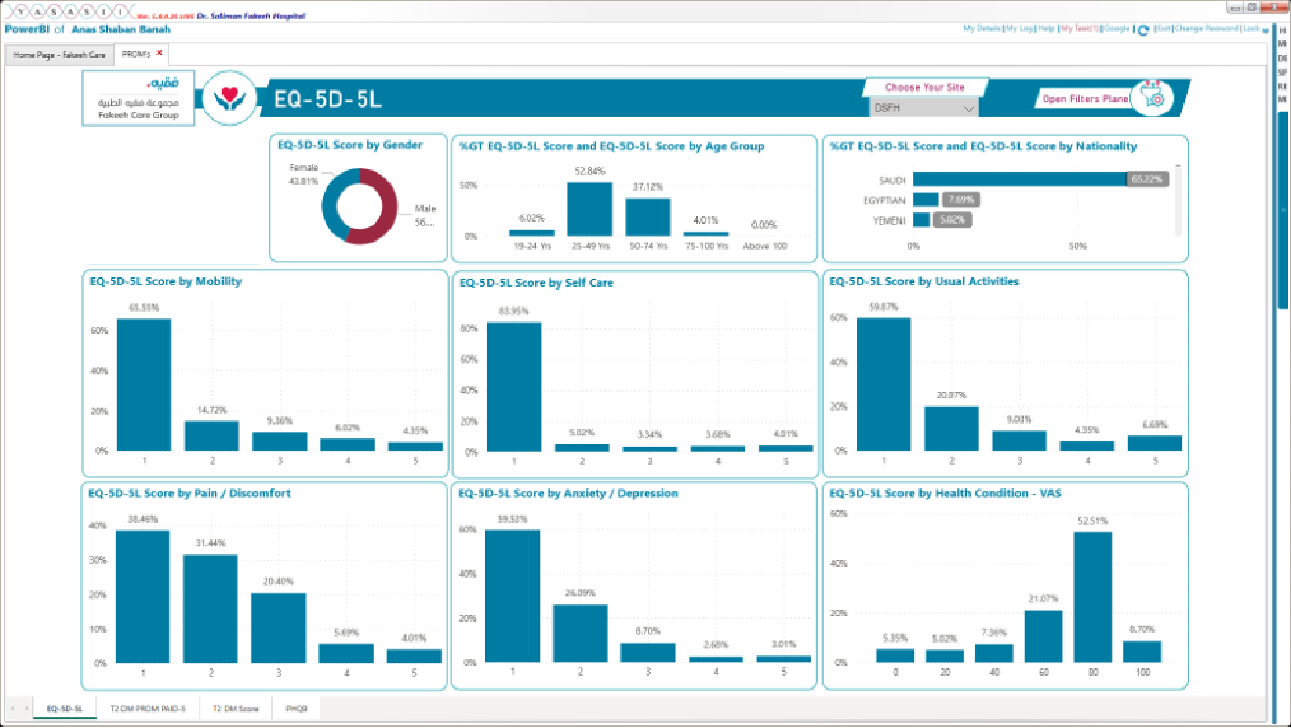
Task: Expand the collapsed right side panel arrow
Action: (x=1283, y=210)
